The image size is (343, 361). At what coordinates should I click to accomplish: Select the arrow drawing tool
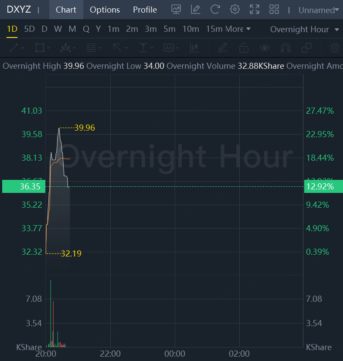(117, 48)
